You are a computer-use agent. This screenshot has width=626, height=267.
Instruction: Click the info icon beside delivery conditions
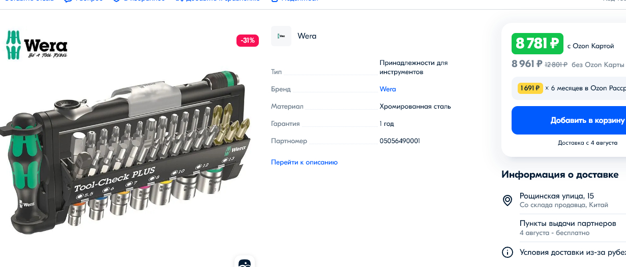[x=507, y=252]
